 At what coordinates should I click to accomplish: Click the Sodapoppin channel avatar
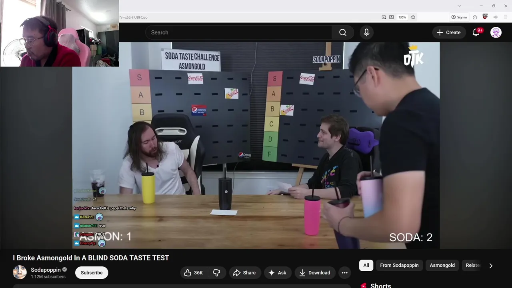pos(20,272)
